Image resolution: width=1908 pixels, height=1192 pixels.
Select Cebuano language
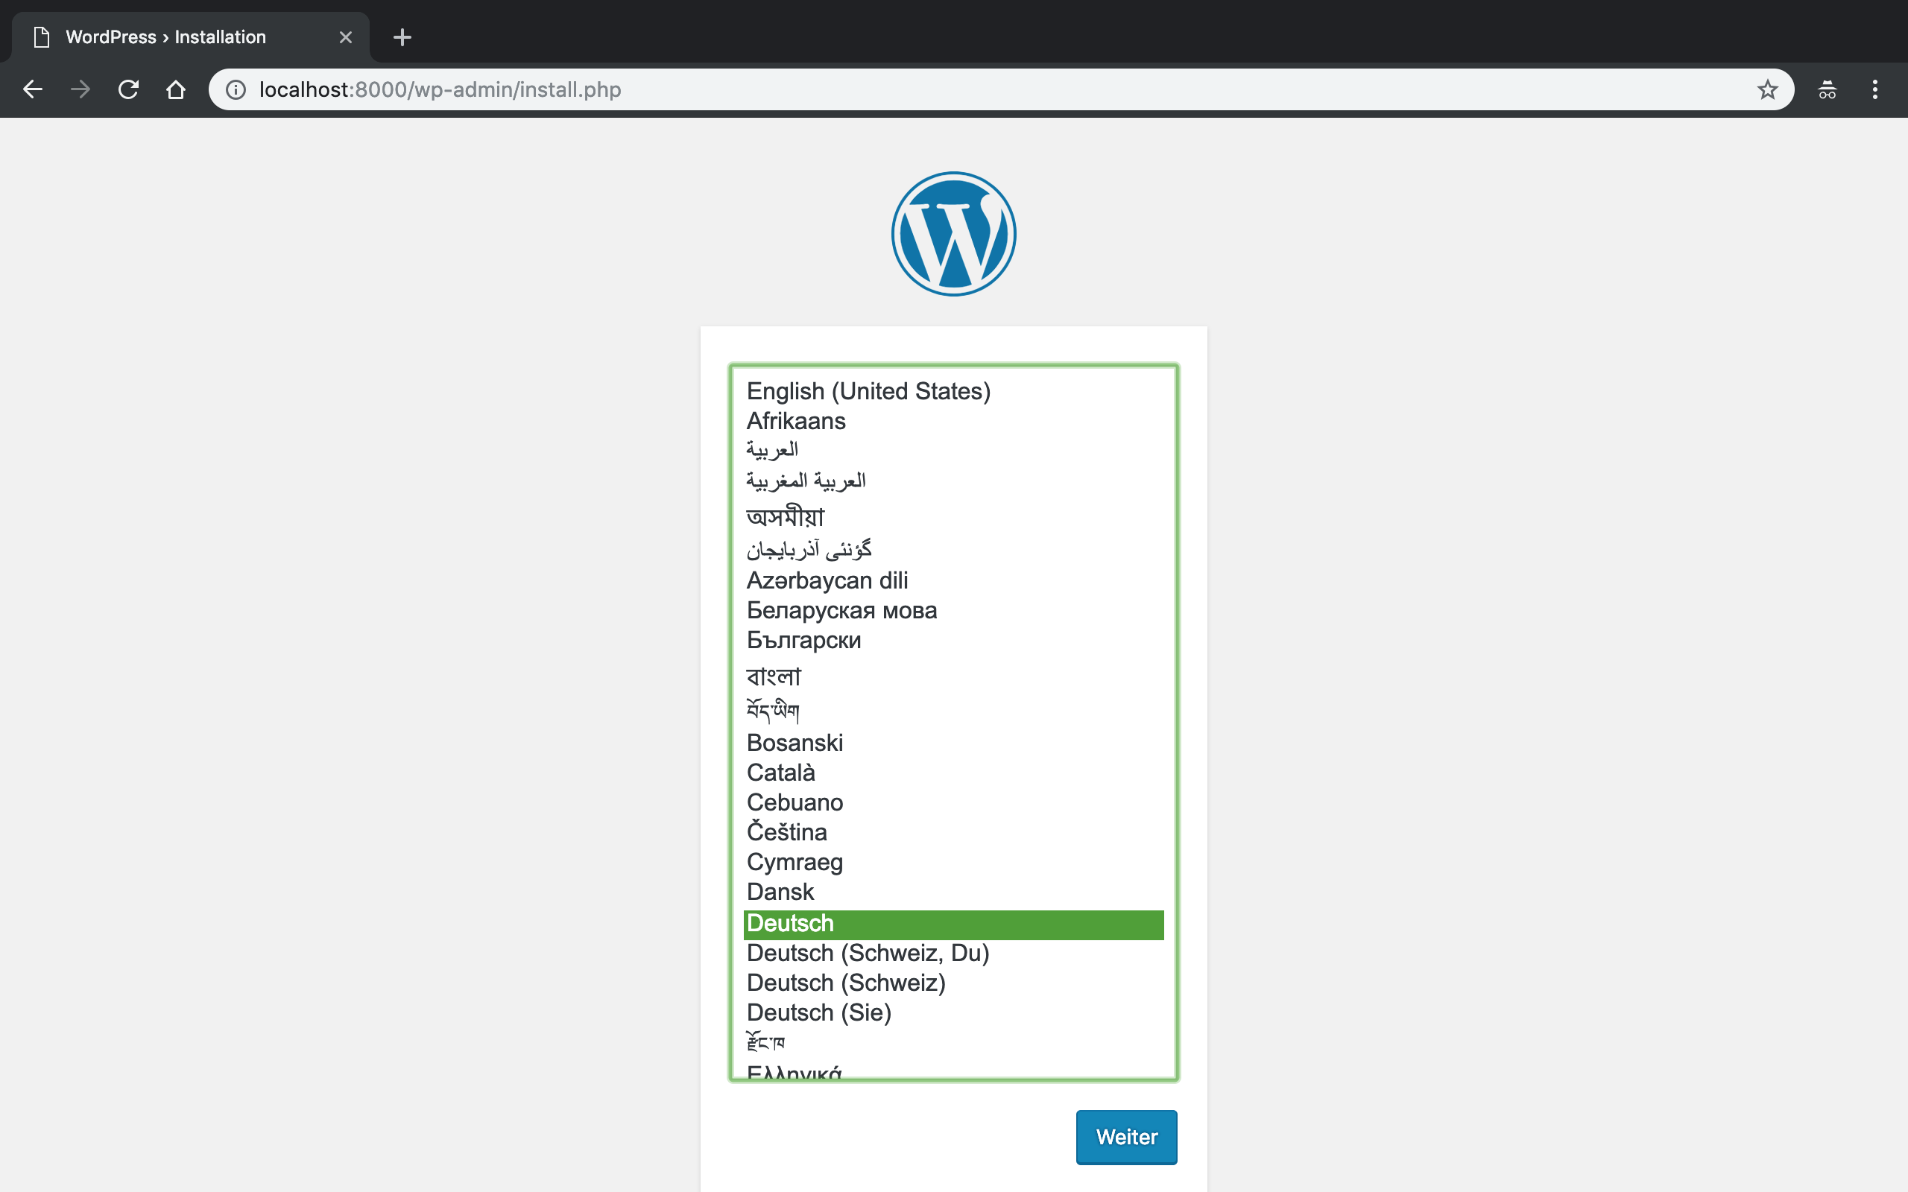coord(953,802)
